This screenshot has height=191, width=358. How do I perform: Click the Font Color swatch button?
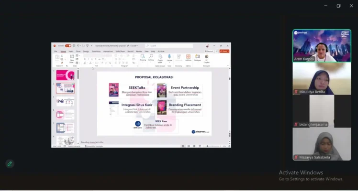click(90, 63)
